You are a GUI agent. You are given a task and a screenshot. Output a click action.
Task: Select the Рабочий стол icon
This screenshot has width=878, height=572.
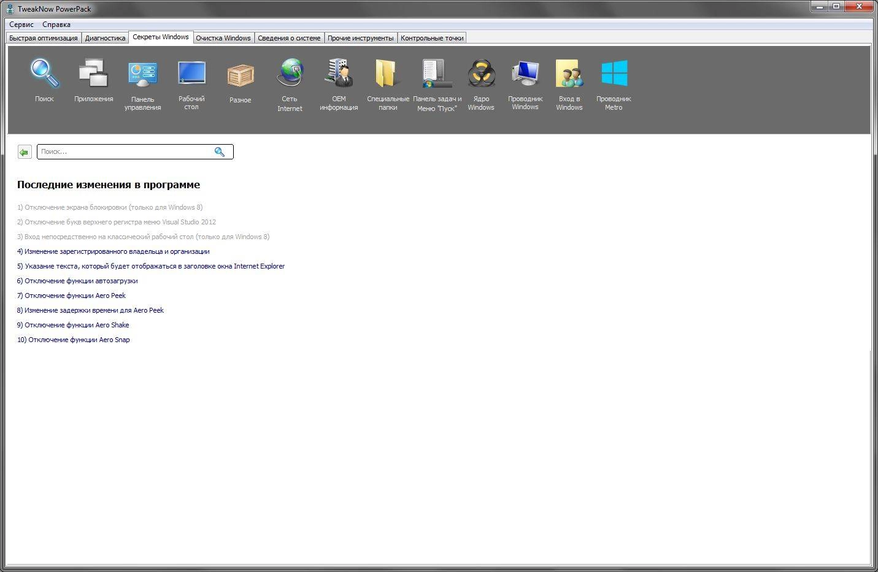point(191,74)
